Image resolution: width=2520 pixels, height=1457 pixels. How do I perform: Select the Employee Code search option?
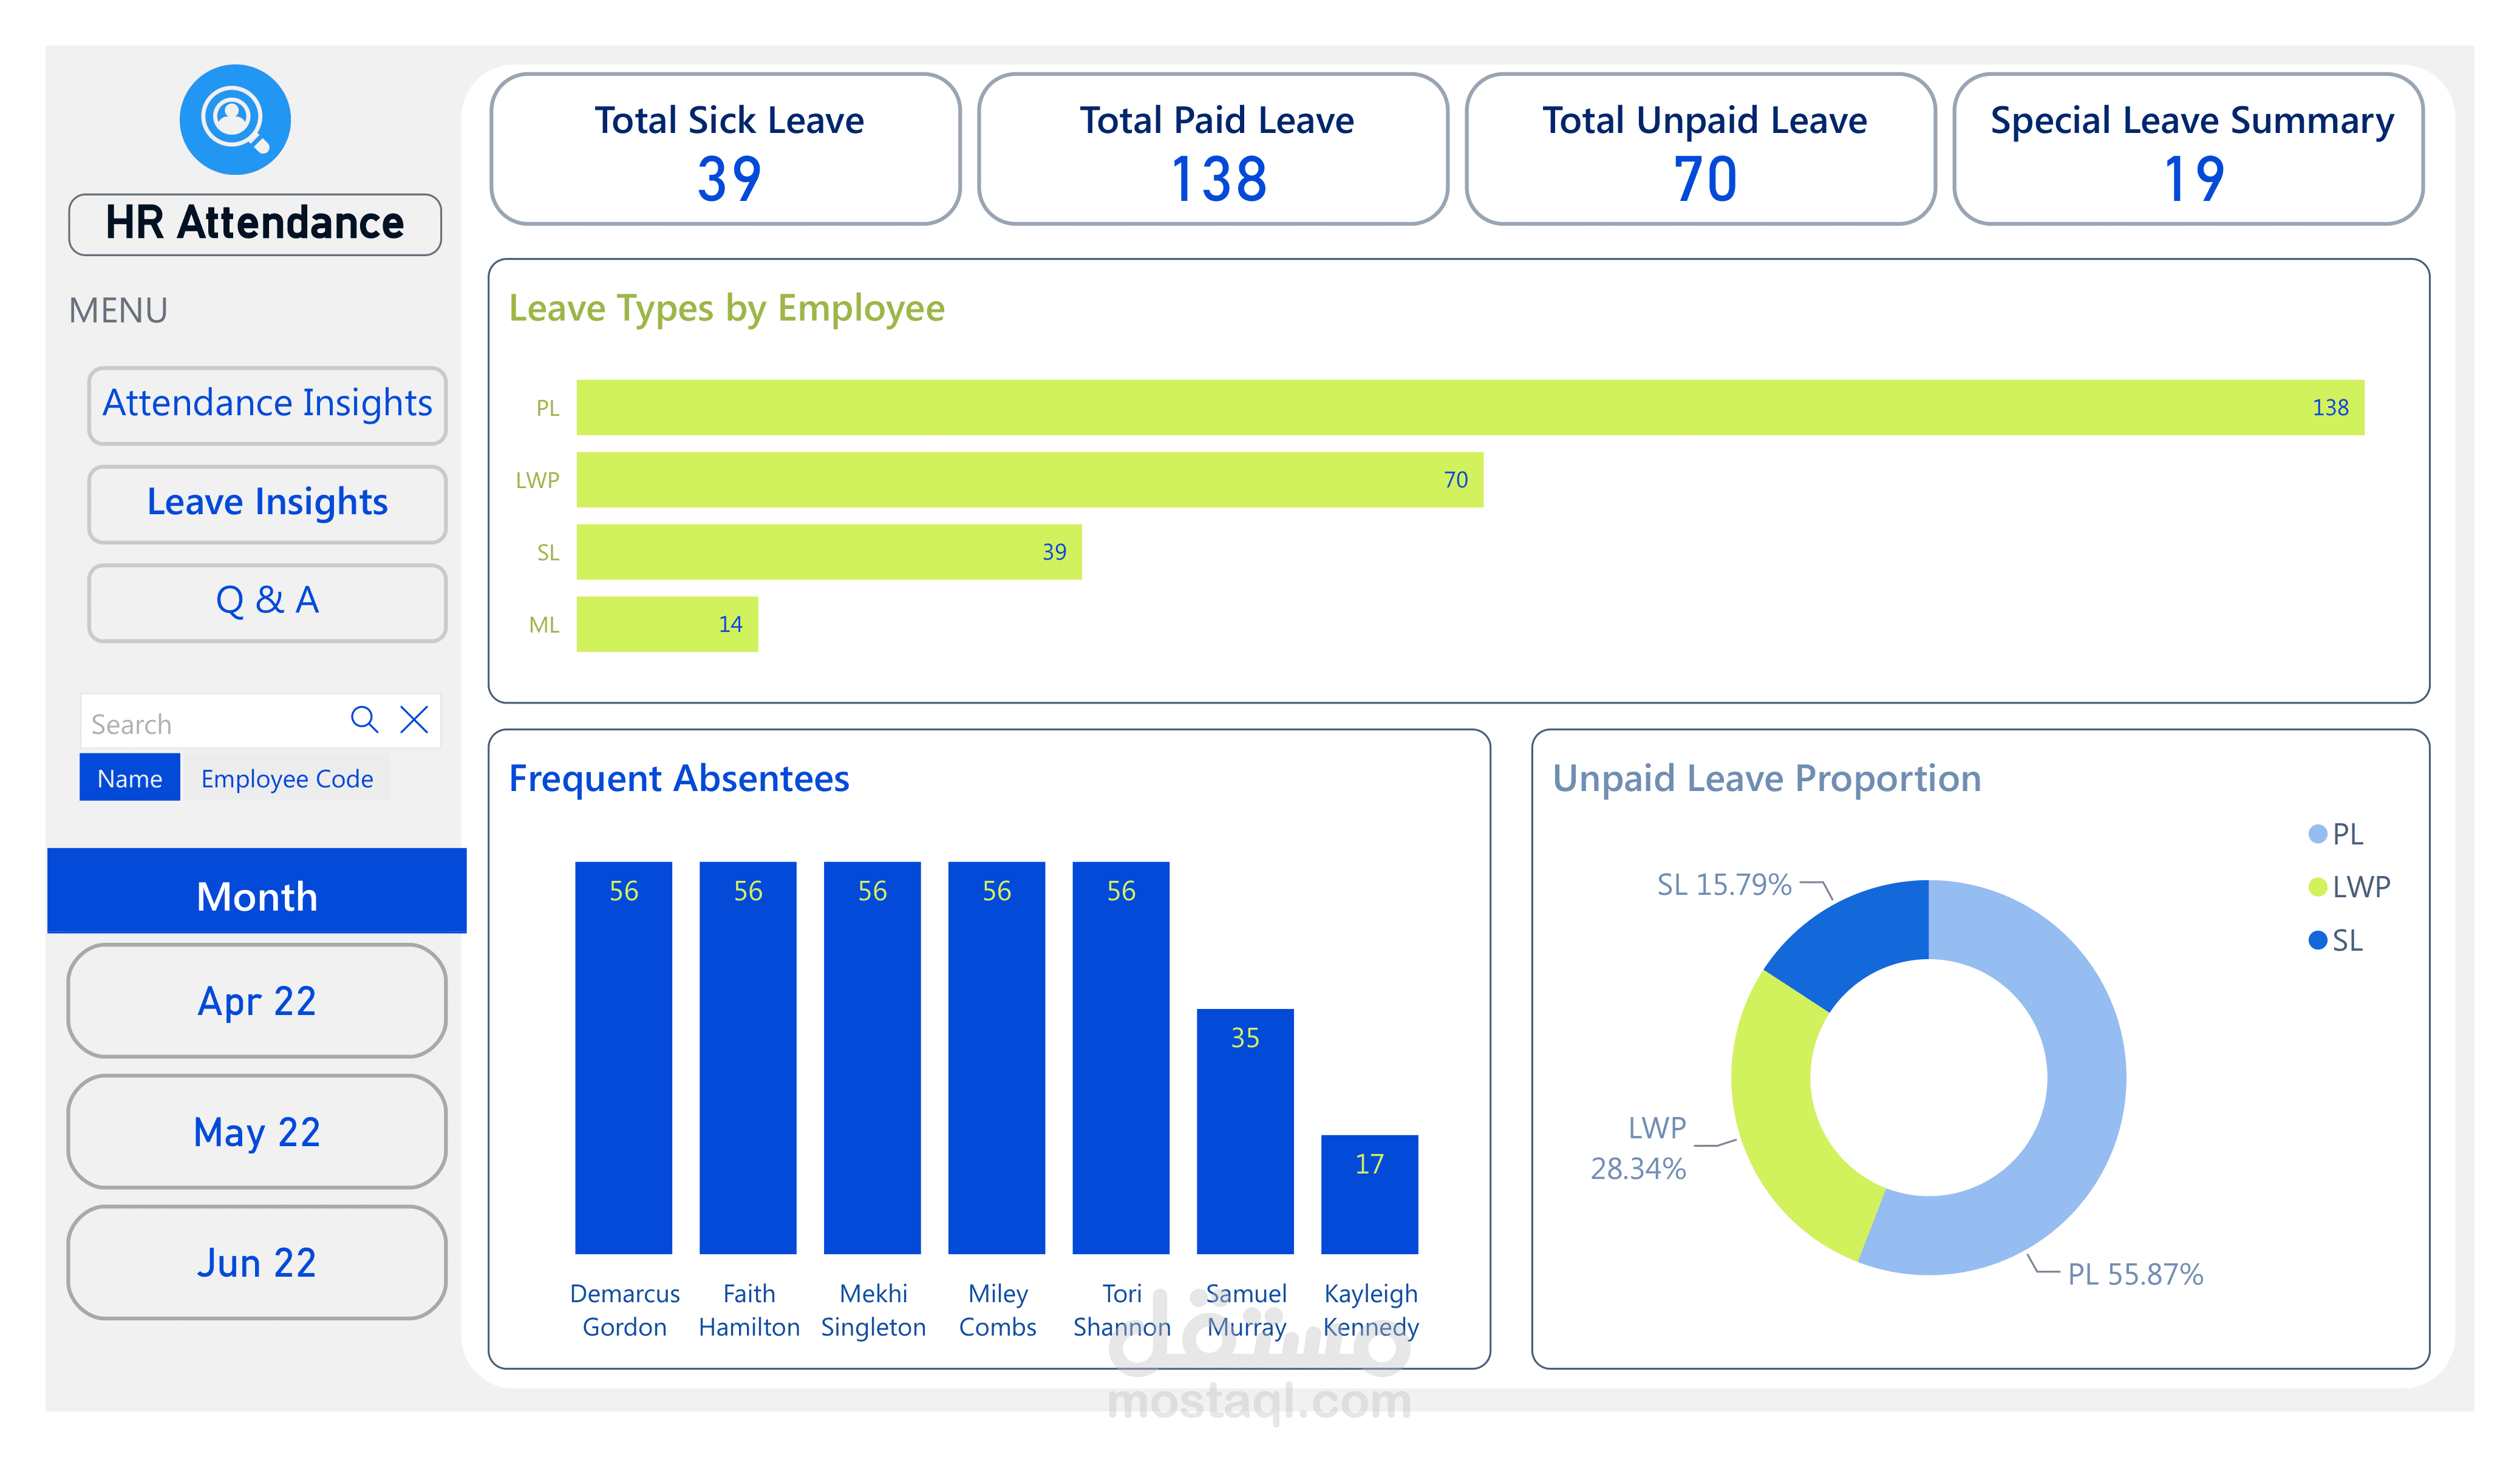(x=286, y=778)
